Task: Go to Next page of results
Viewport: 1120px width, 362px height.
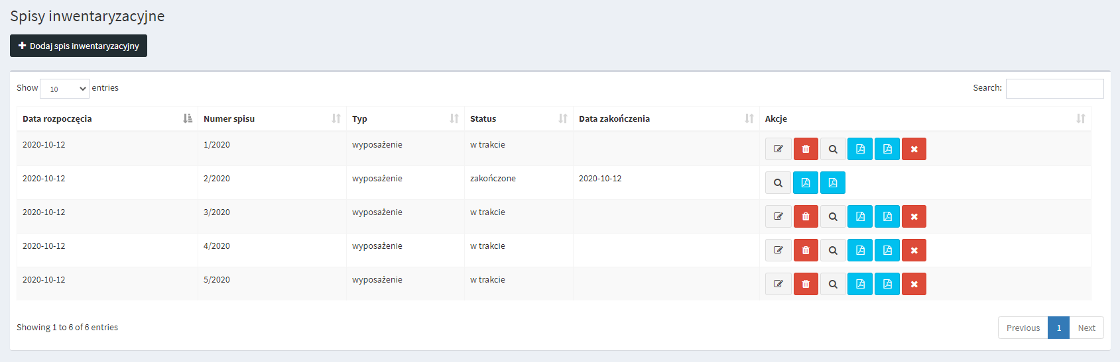Action: [x=1086, y=328]
